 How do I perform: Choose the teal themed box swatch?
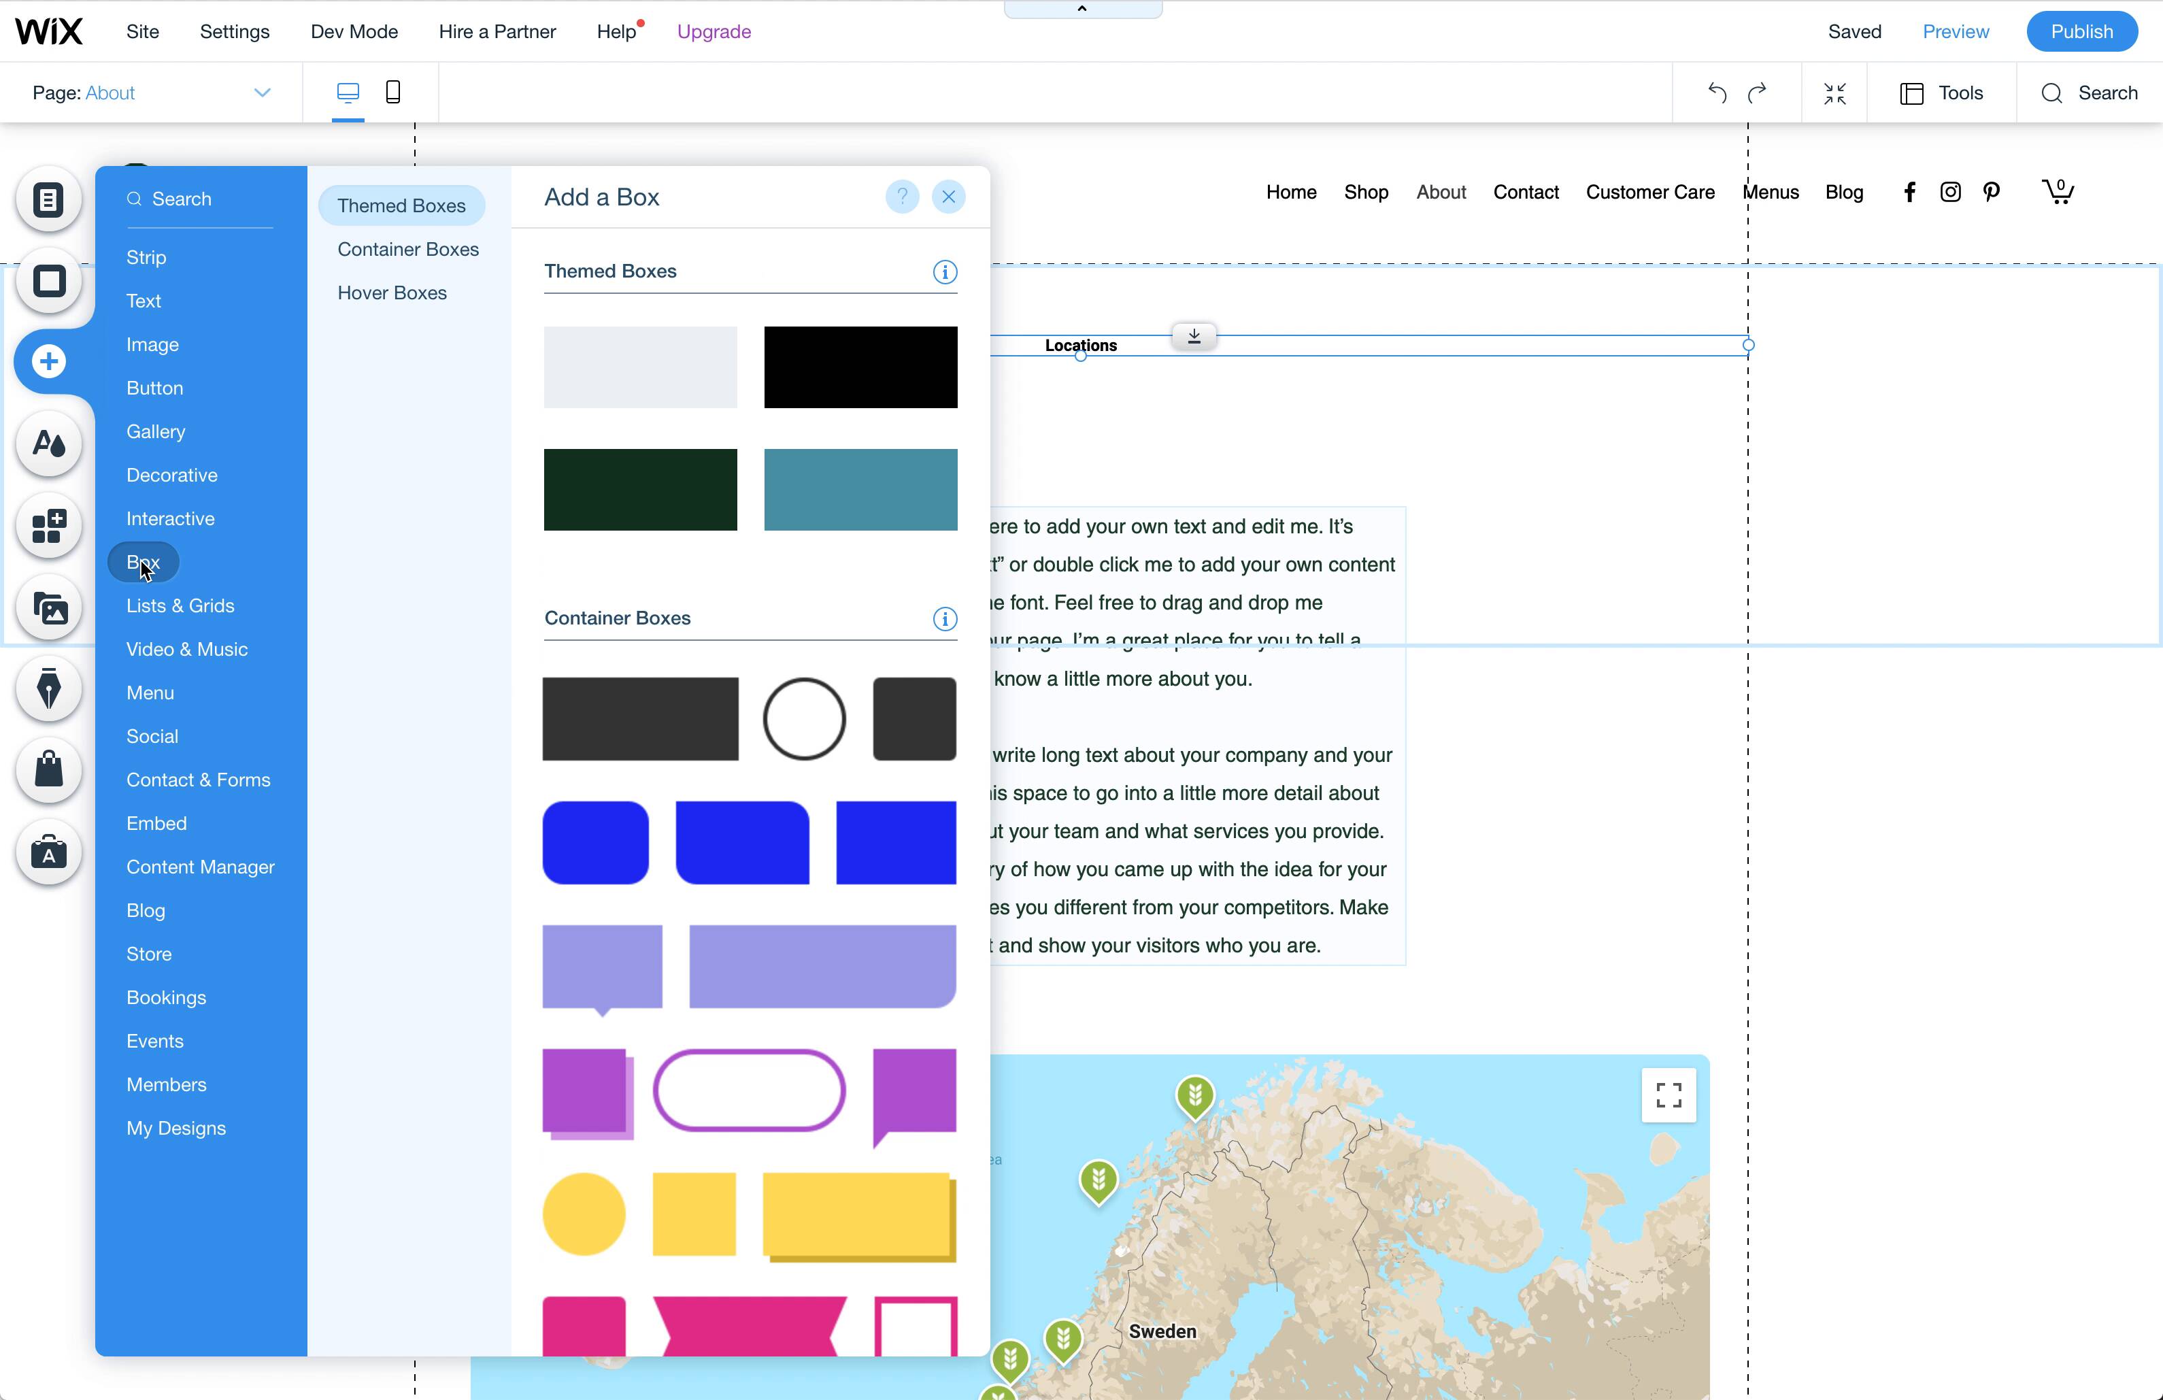click(x=860, y=489)
